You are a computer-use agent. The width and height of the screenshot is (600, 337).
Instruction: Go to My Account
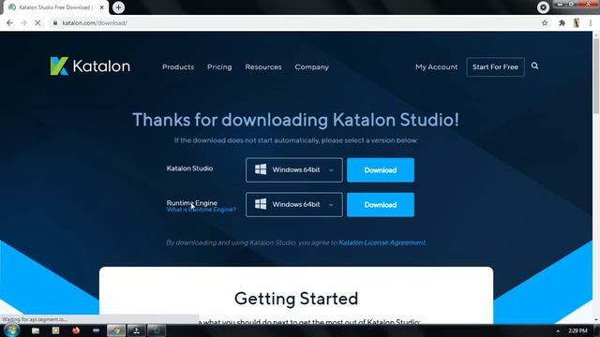(436, 66)
